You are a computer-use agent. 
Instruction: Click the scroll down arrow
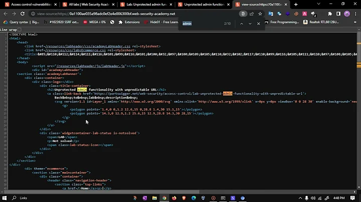pyautogui.click(x=358, y=187)
